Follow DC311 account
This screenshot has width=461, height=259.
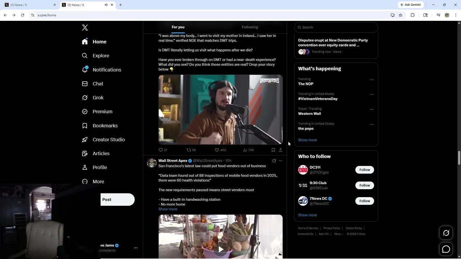364,170
